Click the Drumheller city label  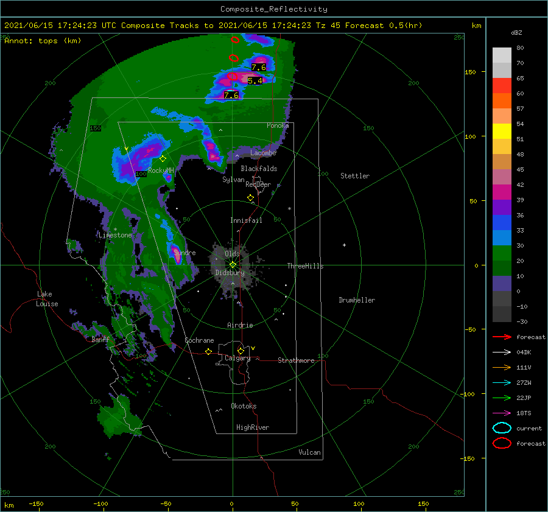pyautogui.click(x=357, y=300)
